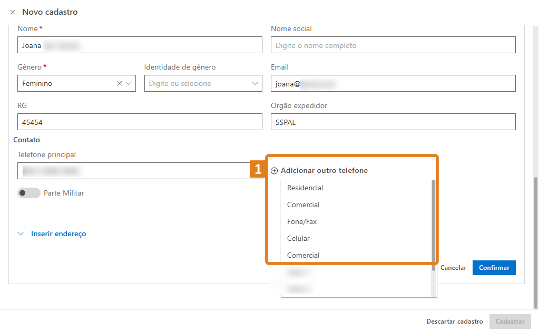The image size is (539, 331).
Task: Choose Fone/Fax phone type
Action: [302, 221]
